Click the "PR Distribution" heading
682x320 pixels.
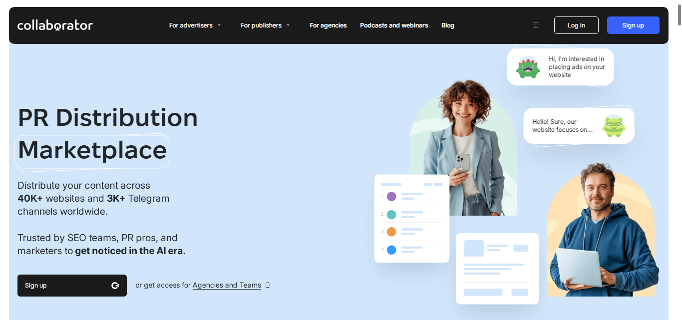click(108, 118)
